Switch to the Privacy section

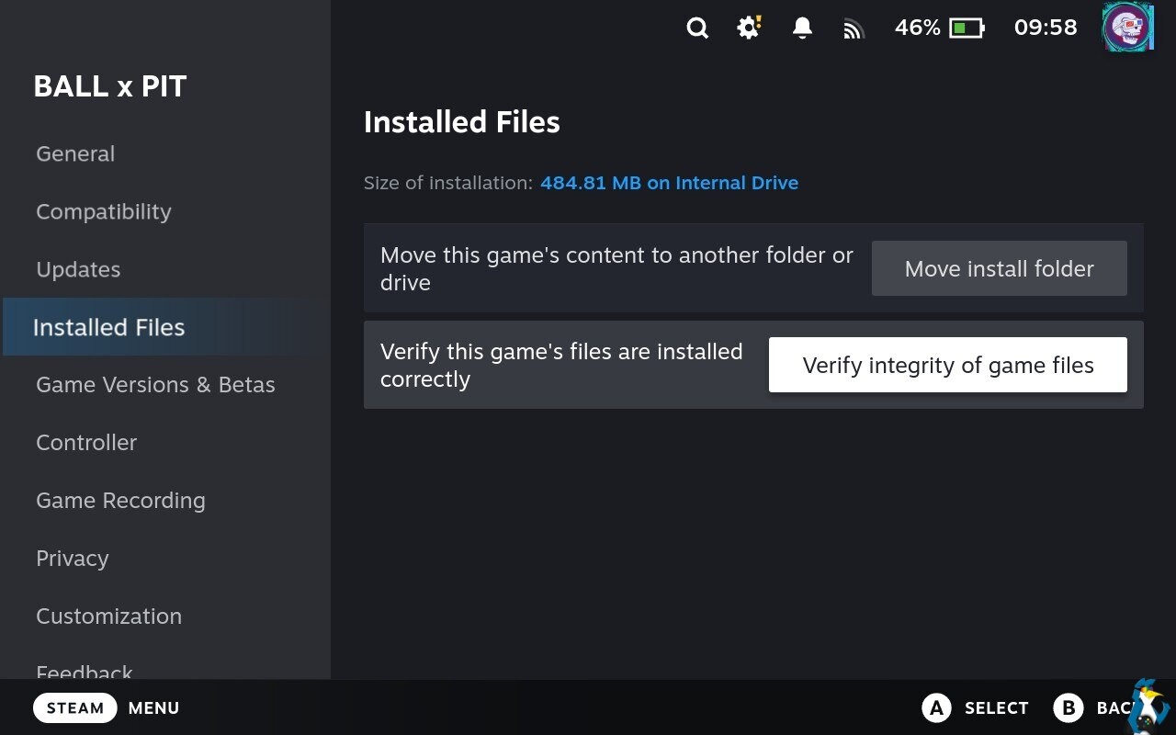[x=165, y=559]
